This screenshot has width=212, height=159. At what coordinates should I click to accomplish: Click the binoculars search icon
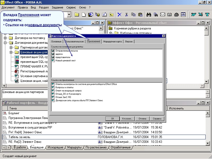point(149,15)
